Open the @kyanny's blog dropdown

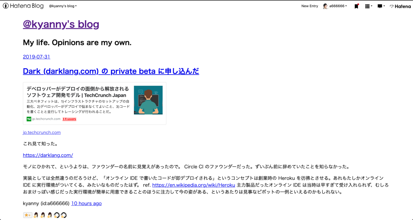point(62,6)
